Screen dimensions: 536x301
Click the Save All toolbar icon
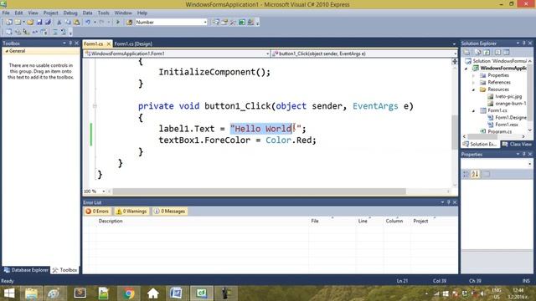[x=49, y=23]
